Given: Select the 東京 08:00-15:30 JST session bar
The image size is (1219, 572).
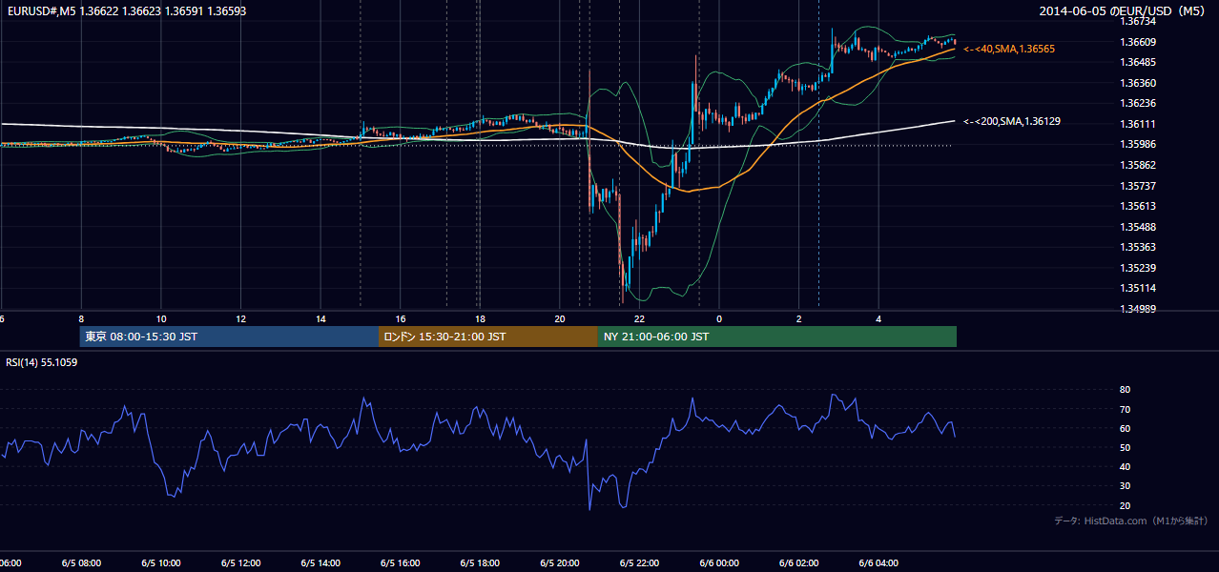Looking at the screenshot, I should [x=229, y=337].
